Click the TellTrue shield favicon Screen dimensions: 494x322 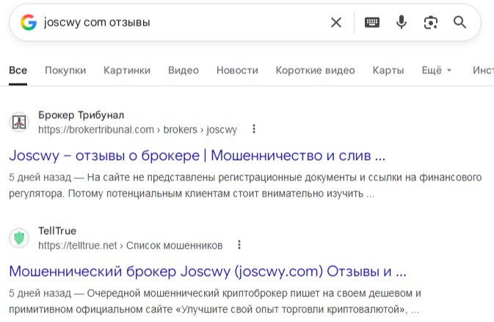pos(20,238)
